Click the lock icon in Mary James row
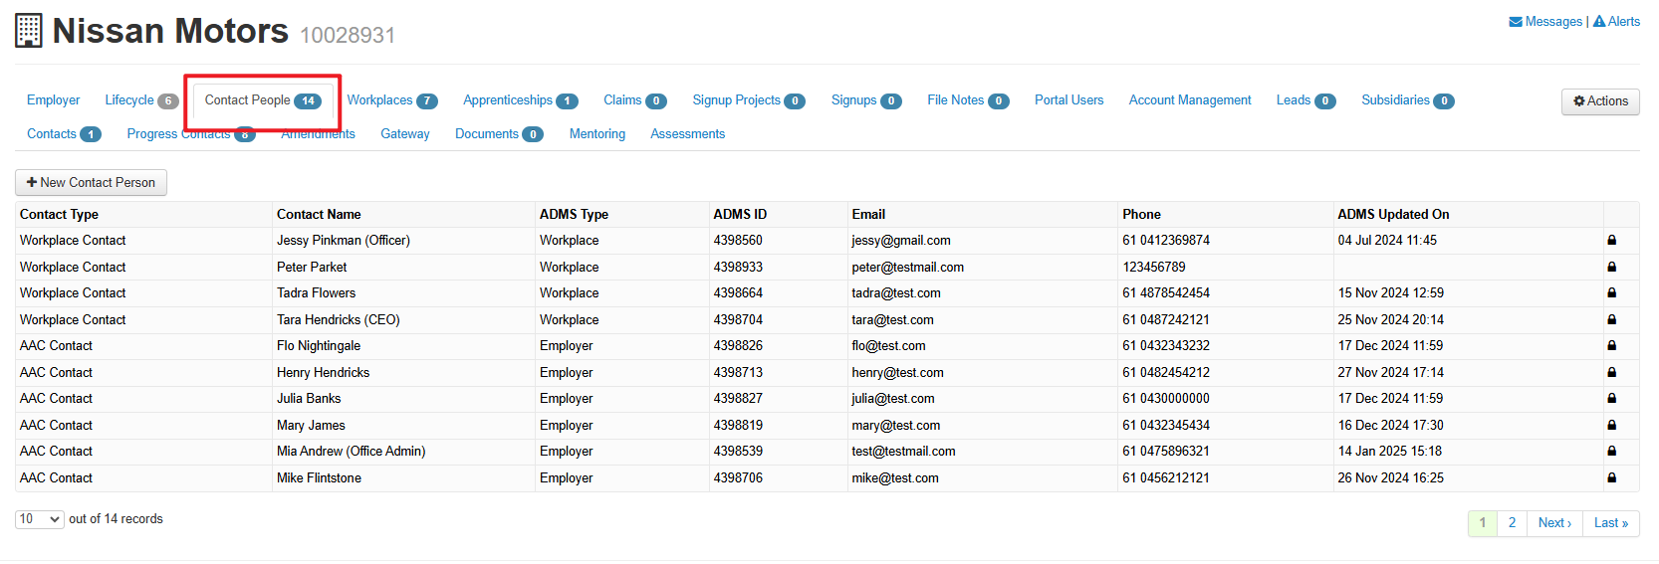1659x564 pixels. point(1611,425)
